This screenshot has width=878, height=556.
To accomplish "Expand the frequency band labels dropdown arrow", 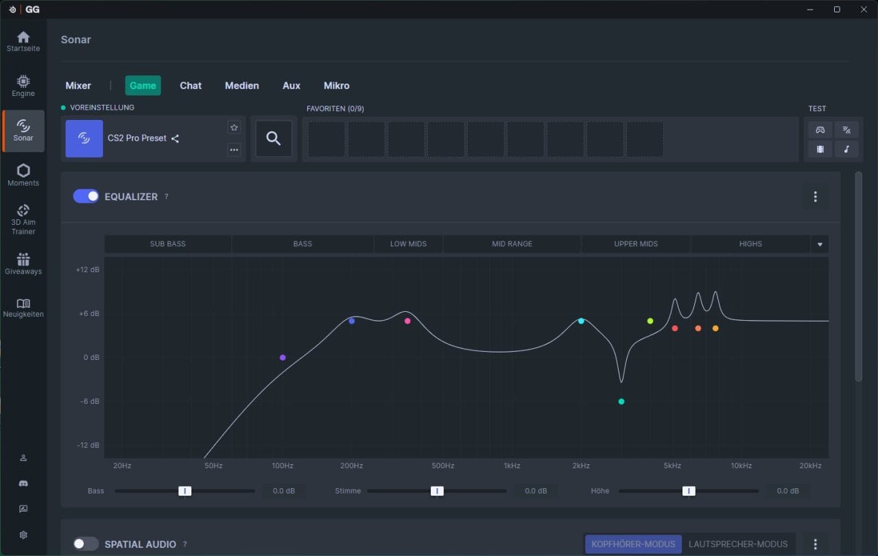I will coord(820,244).
